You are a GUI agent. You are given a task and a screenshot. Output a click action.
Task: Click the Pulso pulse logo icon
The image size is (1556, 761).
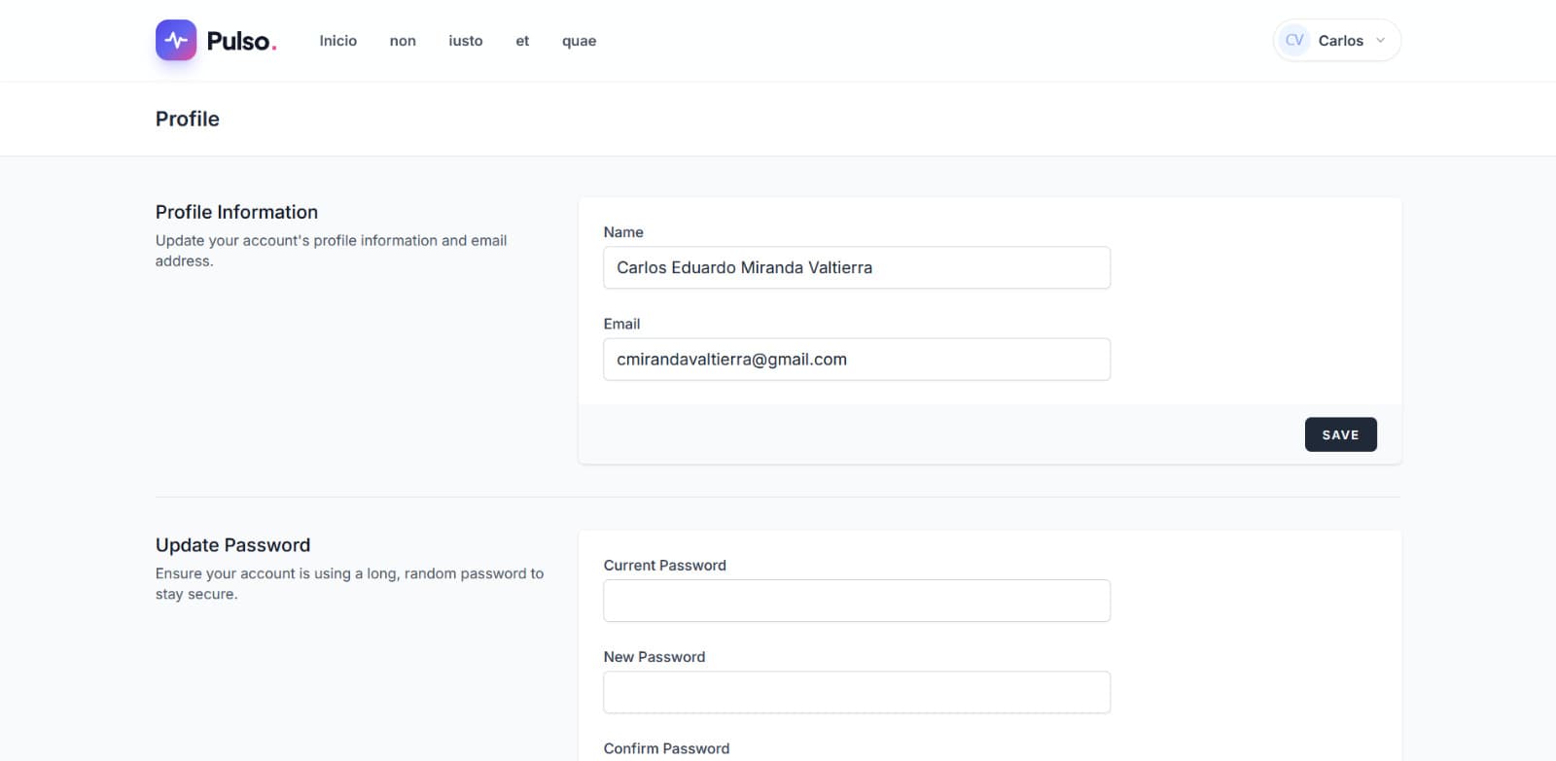click(176, 40)
